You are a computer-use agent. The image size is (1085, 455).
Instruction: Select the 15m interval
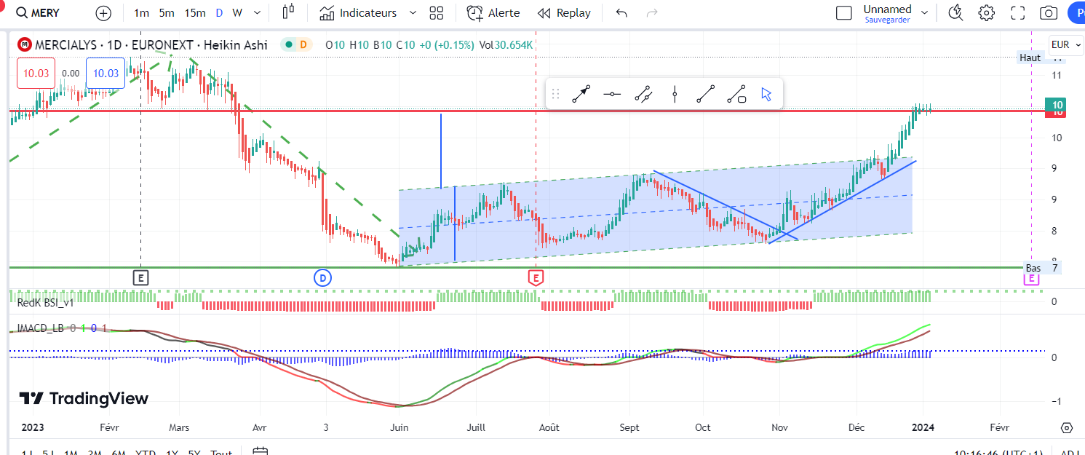194,13
